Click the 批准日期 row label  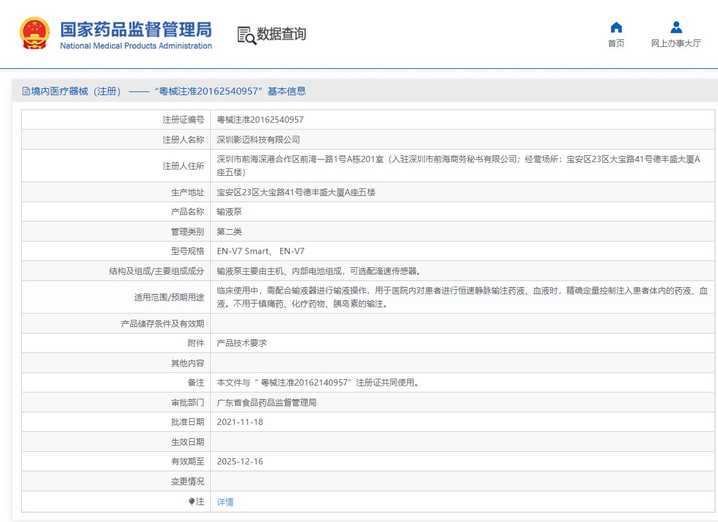(187, 422)
